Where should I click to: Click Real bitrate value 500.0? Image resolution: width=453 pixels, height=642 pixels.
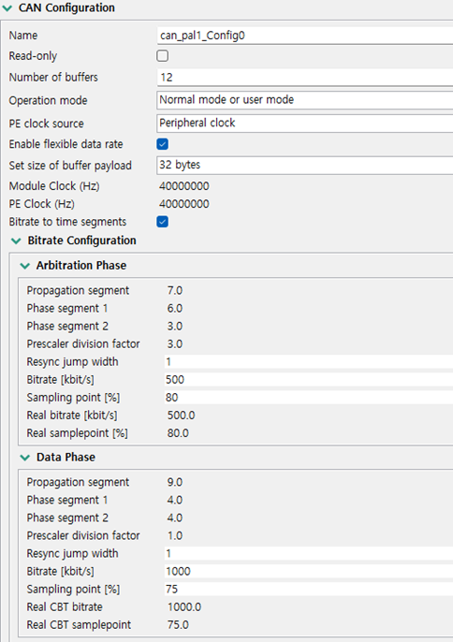[181, 416]
